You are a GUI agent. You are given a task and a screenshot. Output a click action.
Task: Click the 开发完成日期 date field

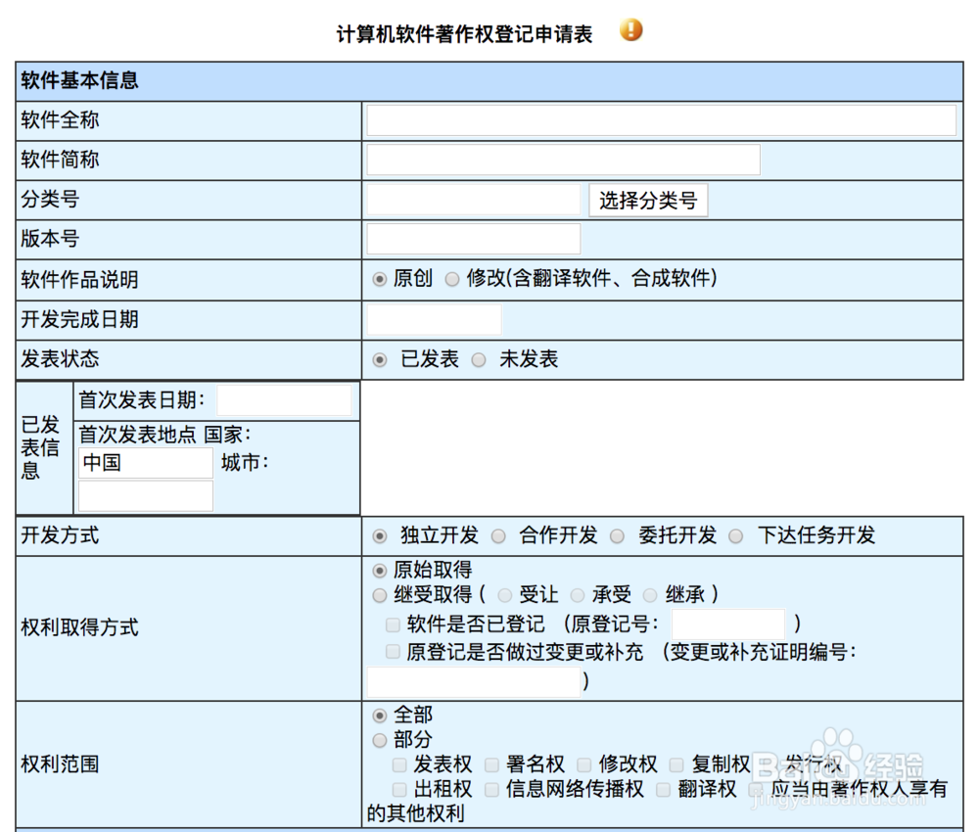(434, 319)
